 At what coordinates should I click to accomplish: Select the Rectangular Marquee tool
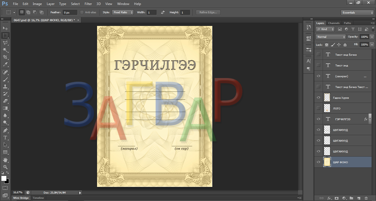click(5, 36)
